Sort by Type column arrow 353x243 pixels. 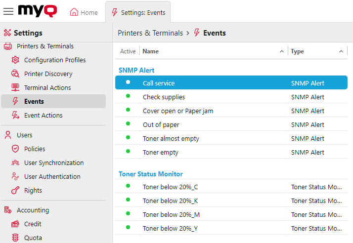[x=341, y=51]
